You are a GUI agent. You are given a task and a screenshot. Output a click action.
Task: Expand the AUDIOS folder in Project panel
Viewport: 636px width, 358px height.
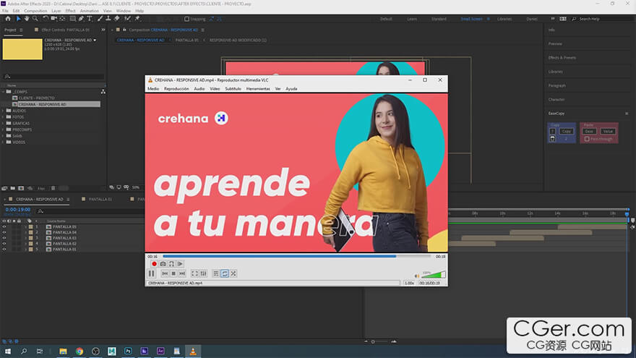pyautogui.click(x=3, y=111)
